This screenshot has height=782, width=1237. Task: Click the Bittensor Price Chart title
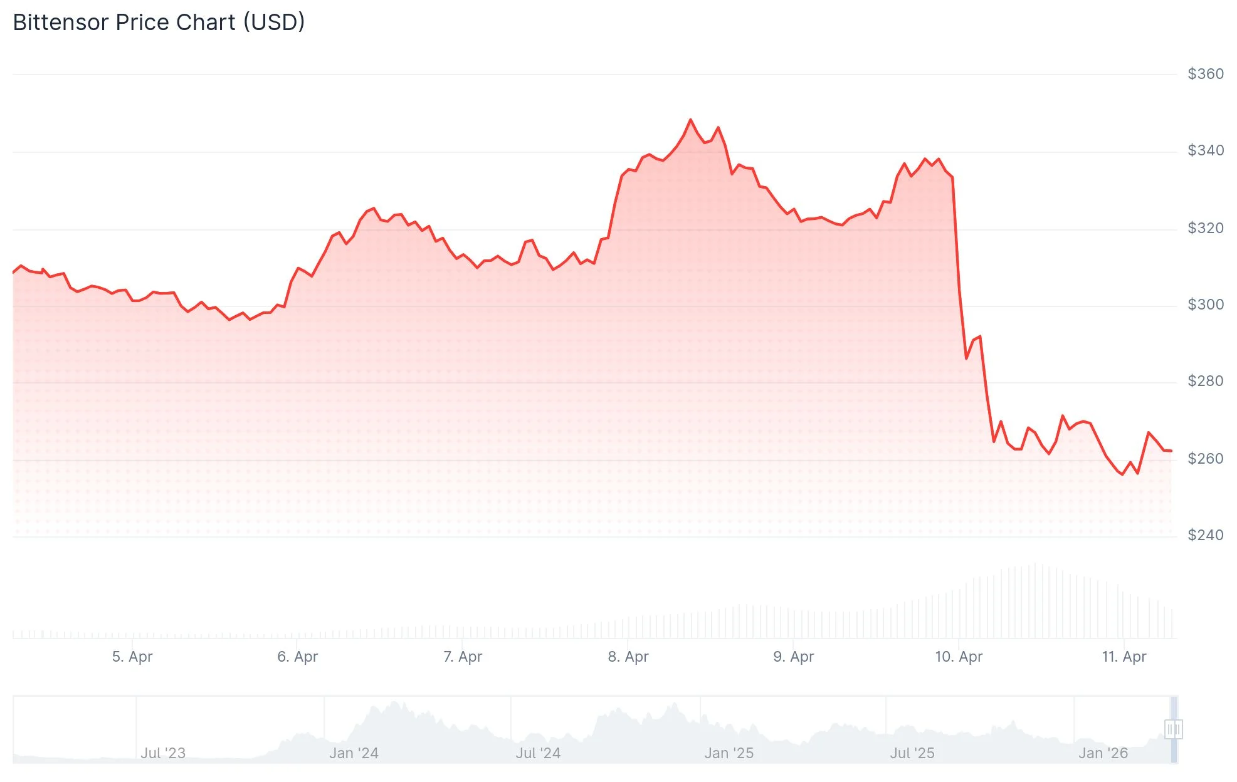point(159,23)
